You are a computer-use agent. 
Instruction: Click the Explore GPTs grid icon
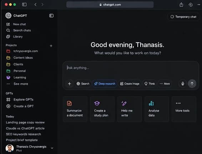(x=8, y=100)
